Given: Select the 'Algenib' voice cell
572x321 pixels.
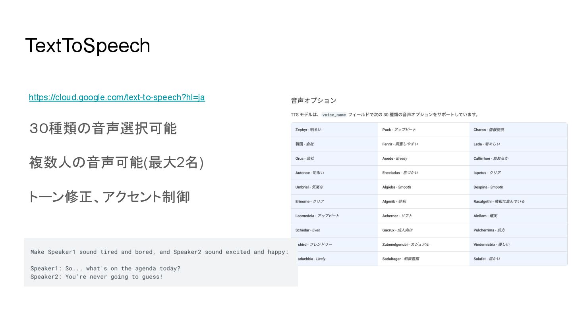Looking at the screenshot, I should 423,201.
